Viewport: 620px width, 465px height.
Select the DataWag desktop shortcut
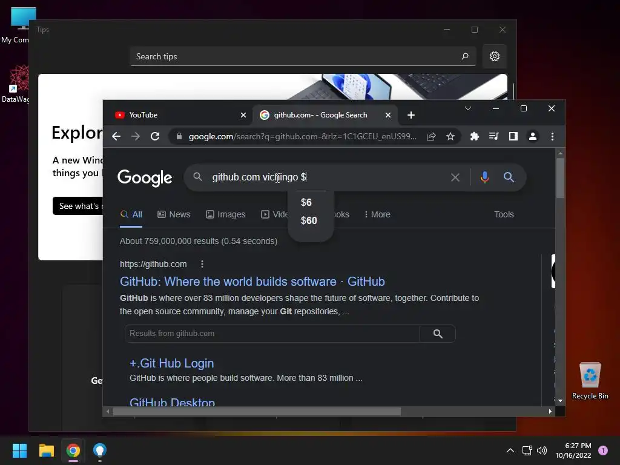coord(15,84)
